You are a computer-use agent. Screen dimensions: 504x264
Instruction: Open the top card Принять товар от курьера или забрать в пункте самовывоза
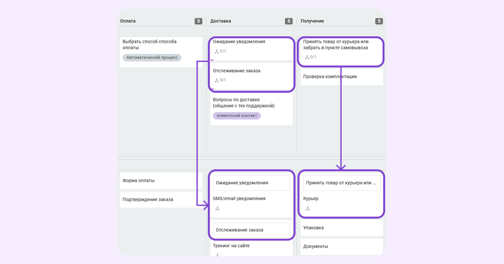click(x=341, y=51)
